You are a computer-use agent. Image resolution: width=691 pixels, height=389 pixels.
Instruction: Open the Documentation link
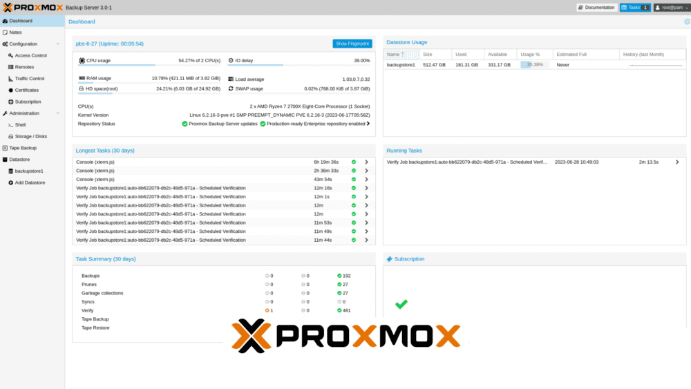pos(596,8)
